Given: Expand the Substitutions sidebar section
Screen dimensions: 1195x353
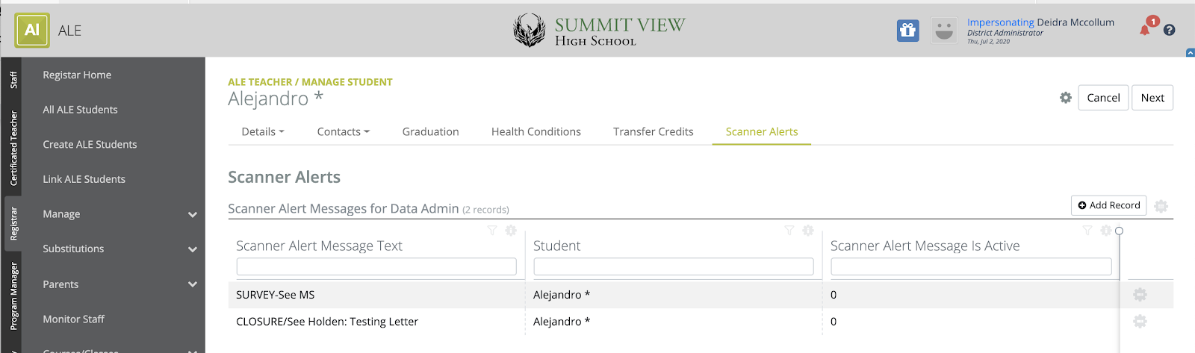Looking at the screenshot, I should point(192,249).
